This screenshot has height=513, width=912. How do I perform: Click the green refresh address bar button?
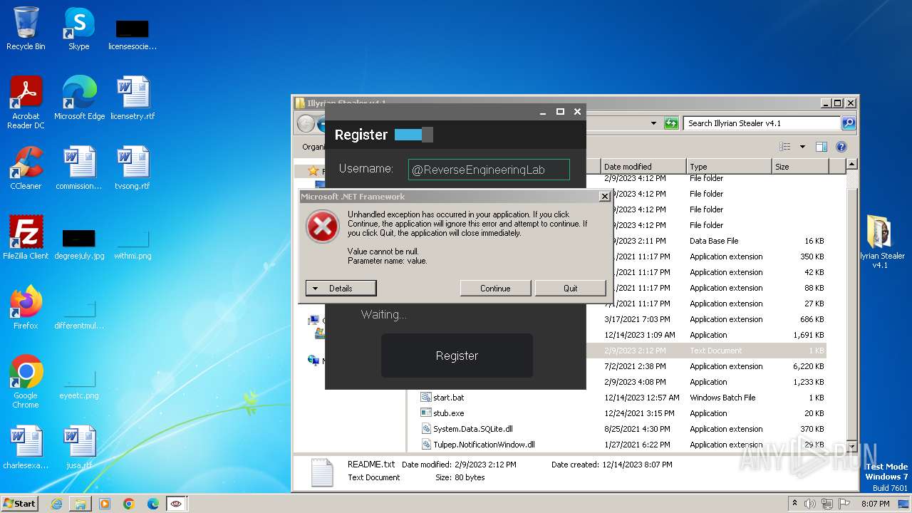(x=671, y=123)
